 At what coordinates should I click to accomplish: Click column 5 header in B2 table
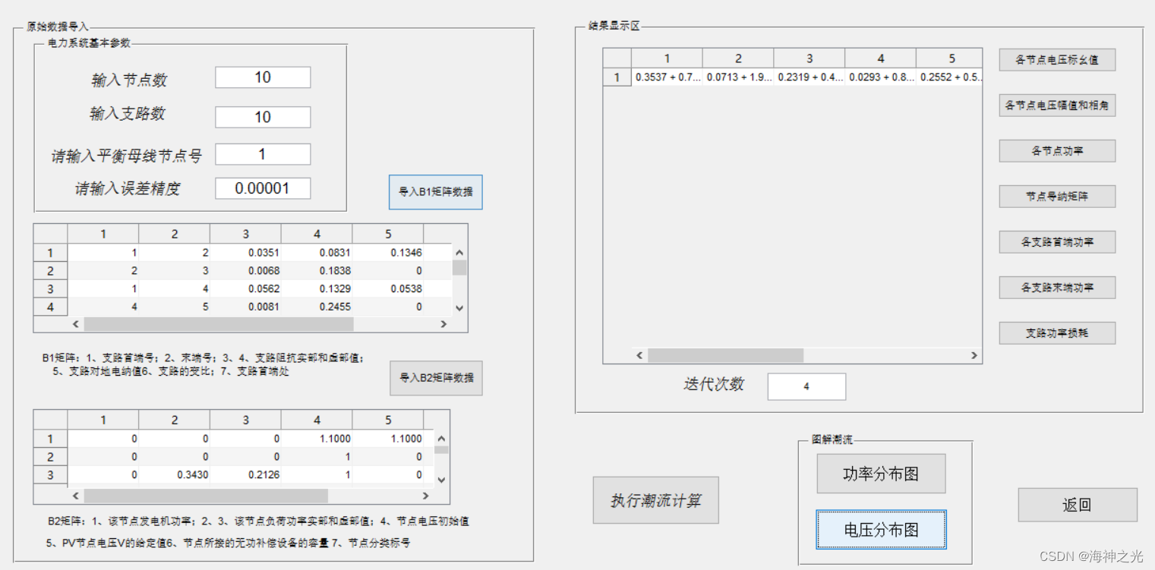[388, 420]
